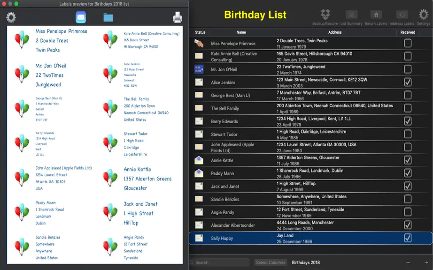Check Received for Miss Penelope Primrose
Screen dimensions: 433x270
tap(408, 43)
